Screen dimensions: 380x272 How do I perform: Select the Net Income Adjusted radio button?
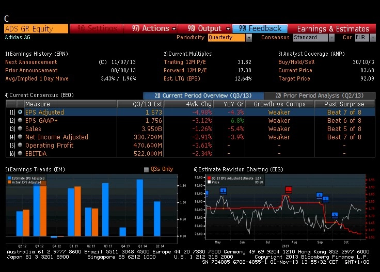20,137
